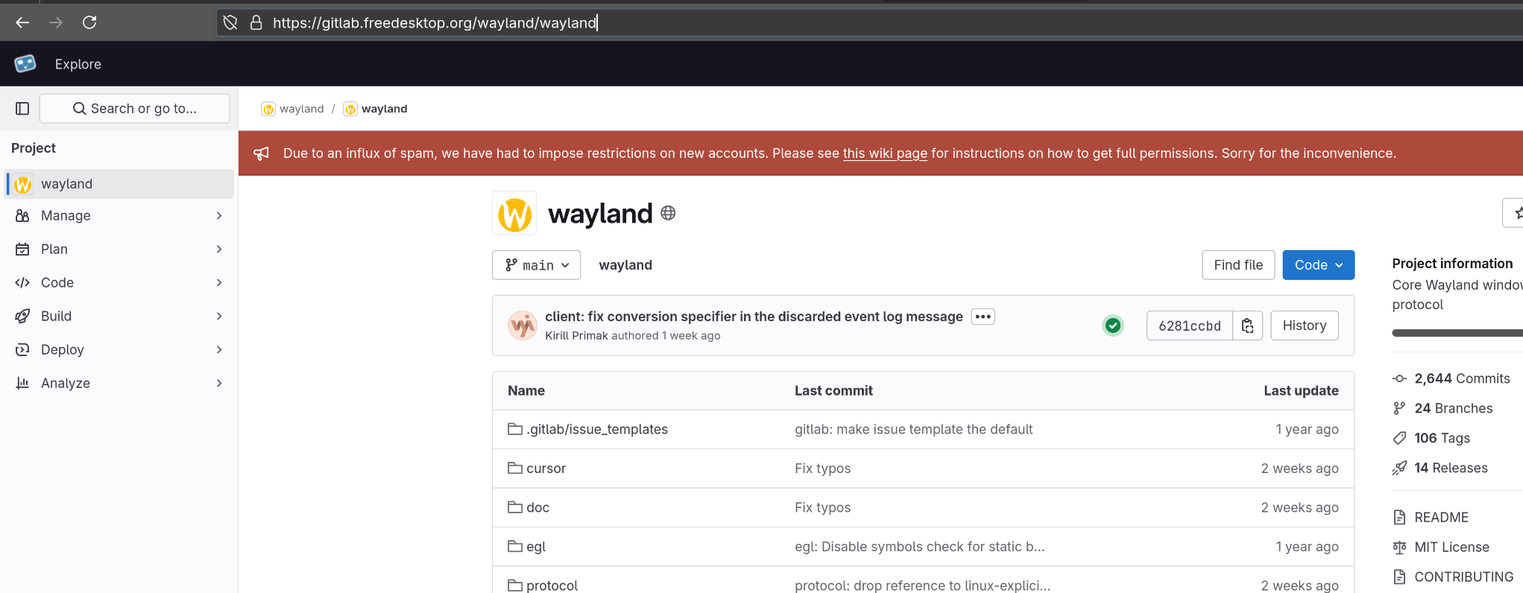Open 'gitlab: make issue template the default' commit

[913, 429]
